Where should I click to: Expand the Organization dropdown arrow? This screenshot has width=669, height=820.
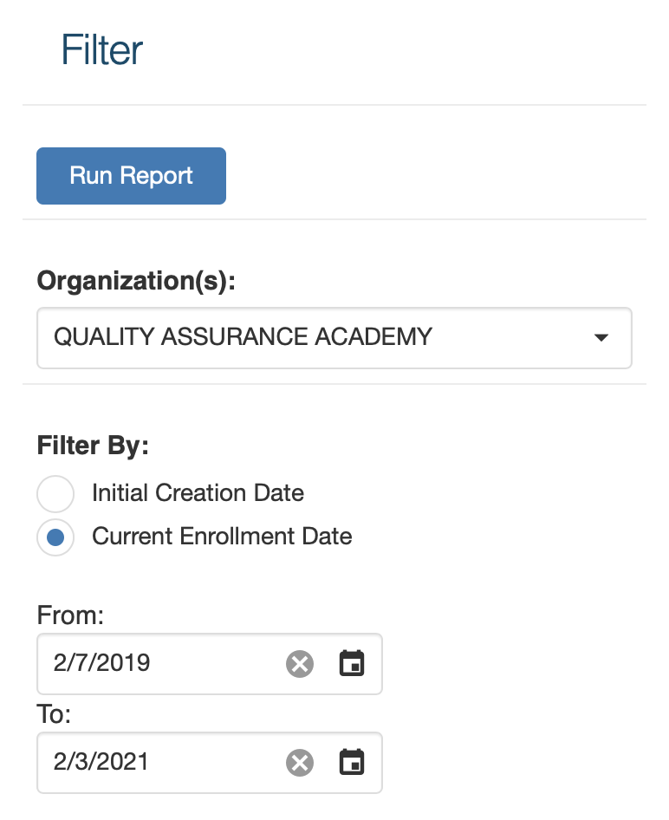click(601, 337)
